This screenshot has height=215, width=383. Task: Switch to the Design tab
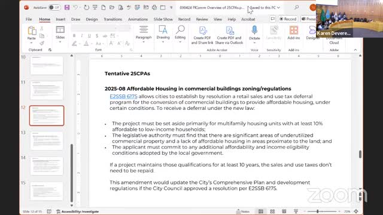[92, 19]
